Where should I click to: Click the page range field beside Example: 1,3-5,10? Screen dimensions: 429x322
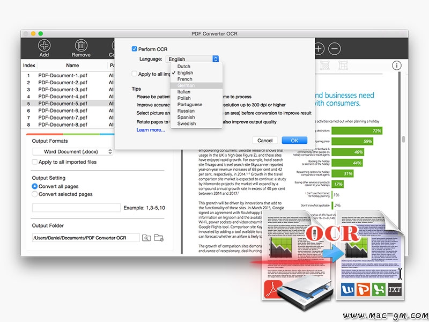(76, 208)
